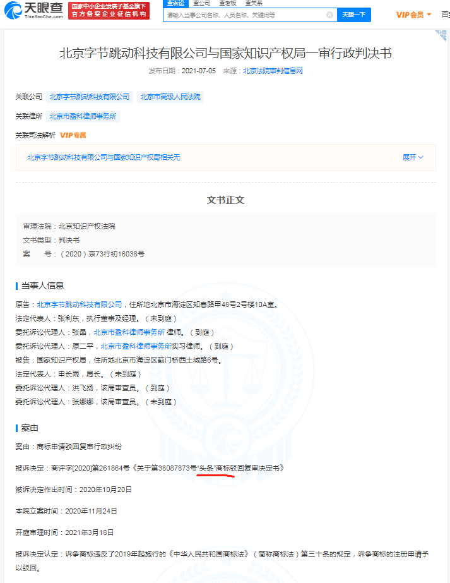Viewport: 450px width, 583px height.
Task: Expand the judicial analysis with 展开
Action: point(413,157)
